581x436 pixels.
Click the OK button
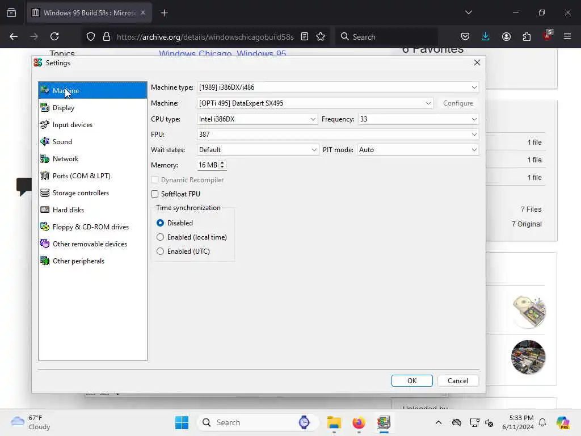point(412,381)
